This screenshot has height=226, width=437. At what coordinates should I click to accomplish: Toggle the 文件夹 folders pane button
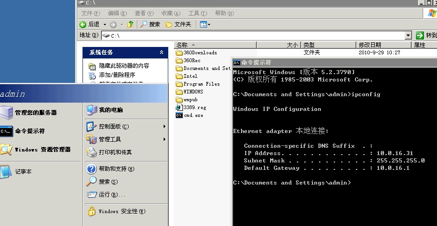pos(178,24)
